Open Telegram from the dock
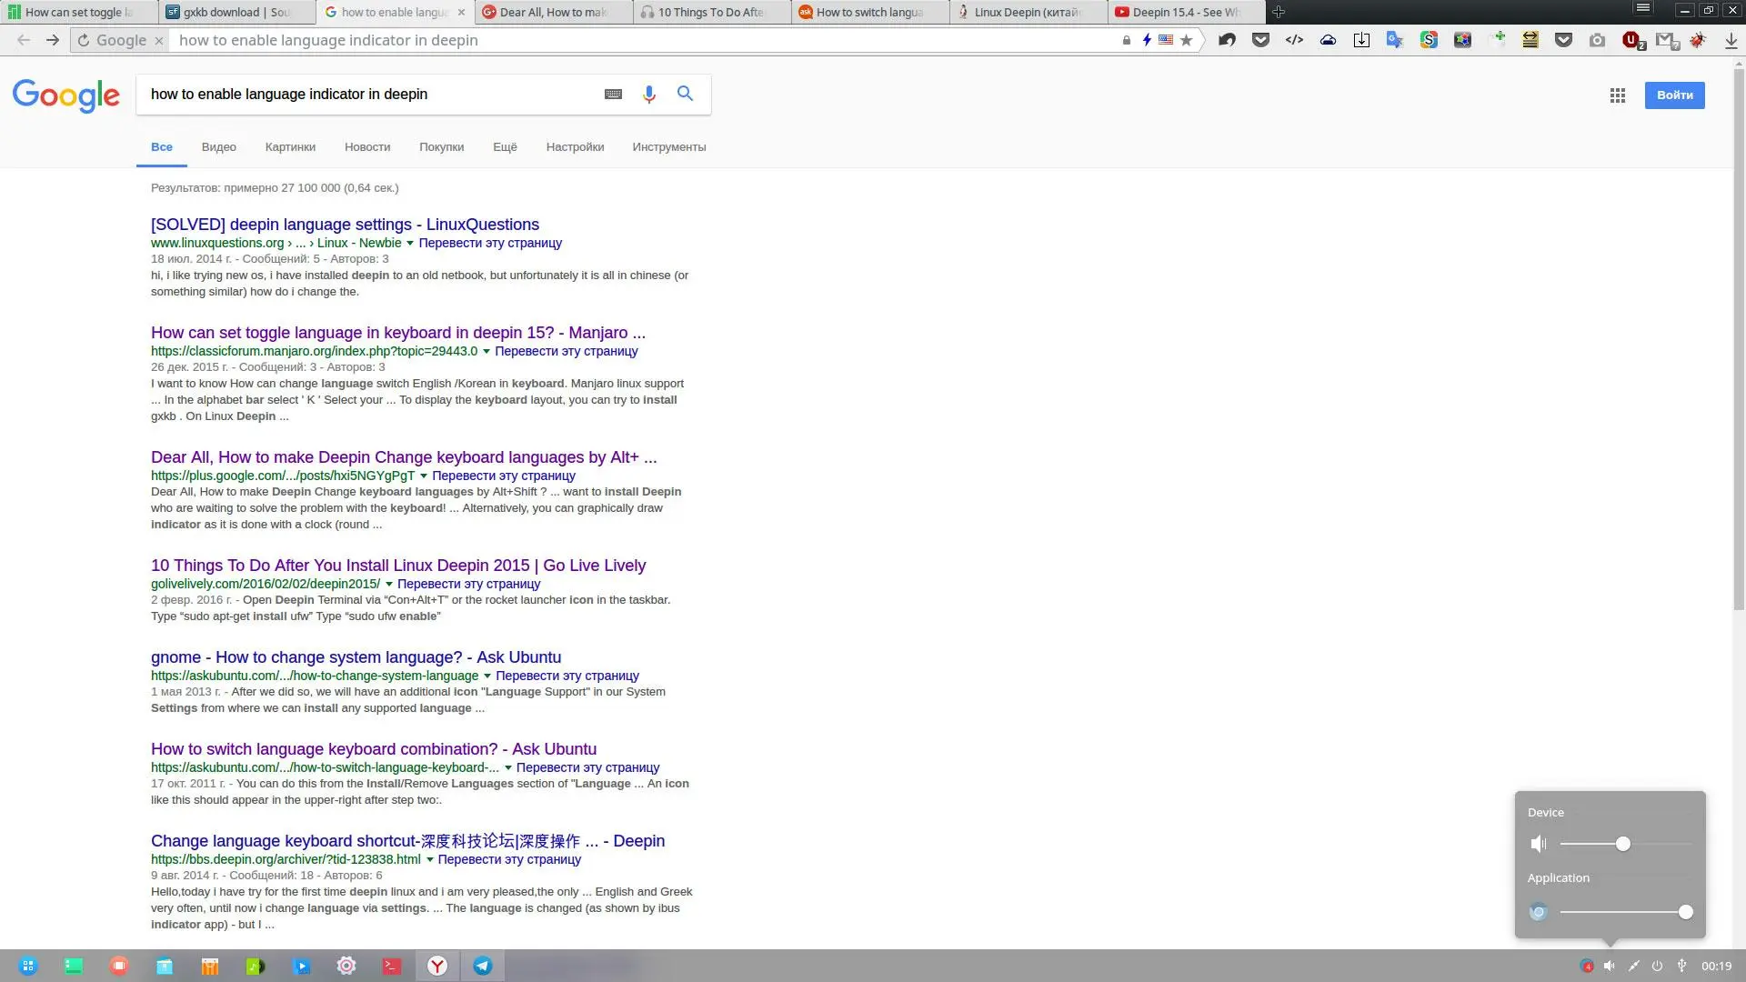 (483, 966)
